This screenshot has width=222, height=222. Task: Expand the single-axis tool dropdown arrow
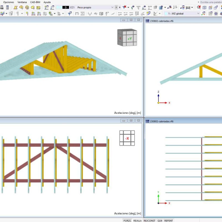[22, 14]
